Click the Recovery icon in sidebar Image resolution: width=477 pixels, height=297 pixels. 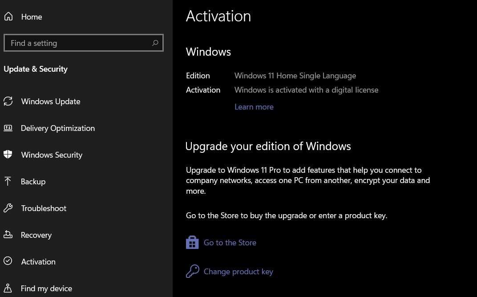coord(8,235)
